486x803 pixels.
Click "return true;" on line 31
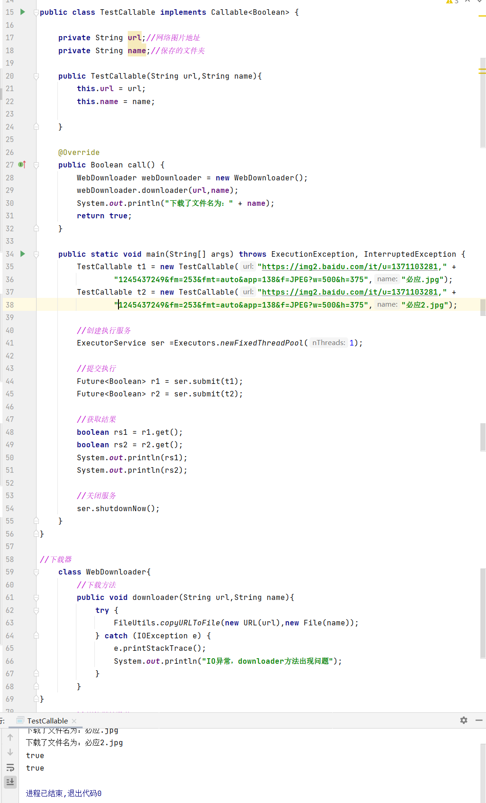(104, 216)
